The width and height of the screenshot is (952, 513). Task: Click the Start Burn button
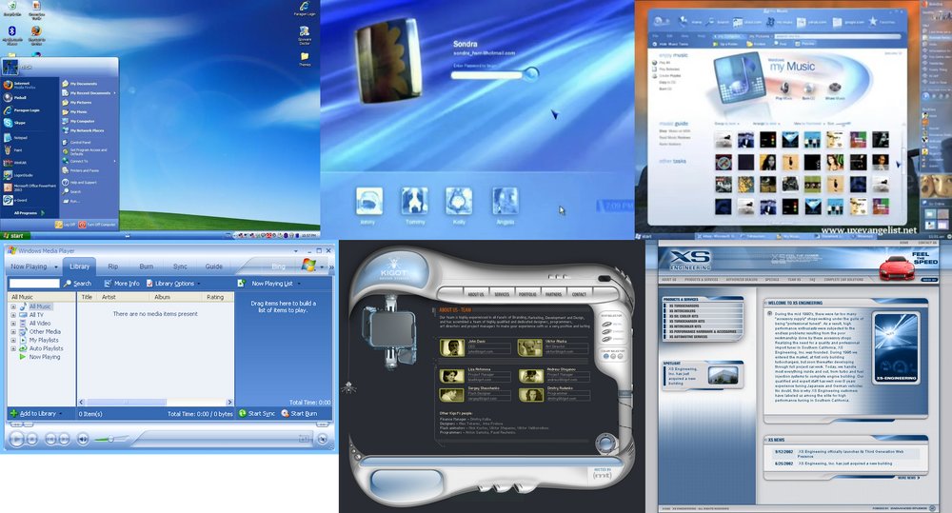pos(299,413)
